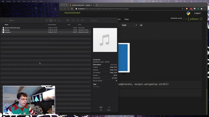The image size is (209, 117).
Task: Click webcam overlay video thumbnail
Action: tap(29, 100)
